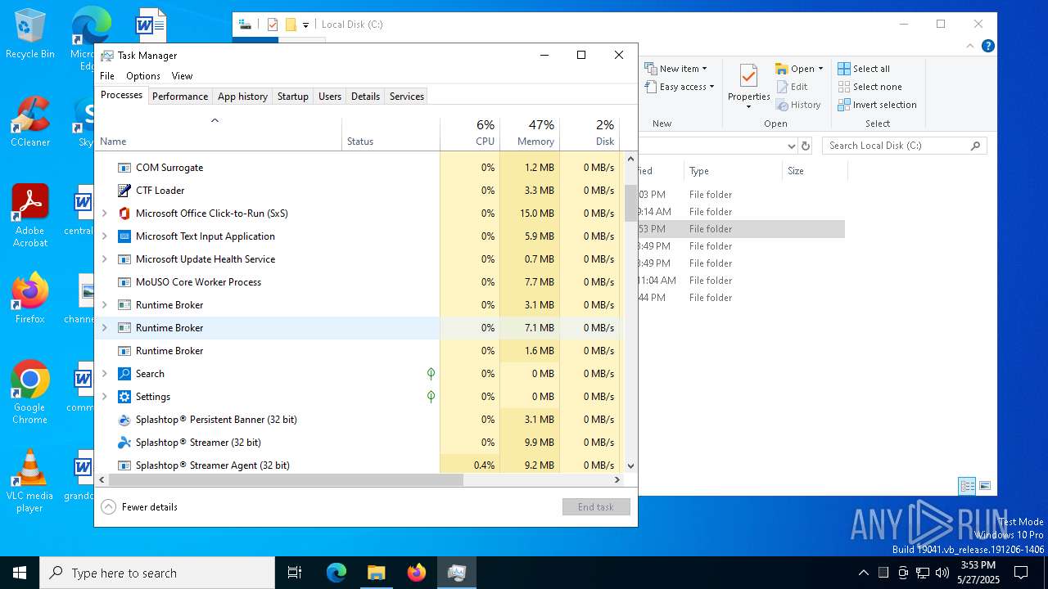1048x589 pixels.
Task: Click the End task button
Action: pos(596,507)
